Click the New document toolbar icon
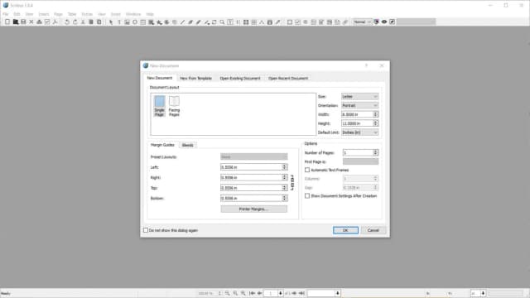This screenshot has width=530, height=298. click(7, 22)
